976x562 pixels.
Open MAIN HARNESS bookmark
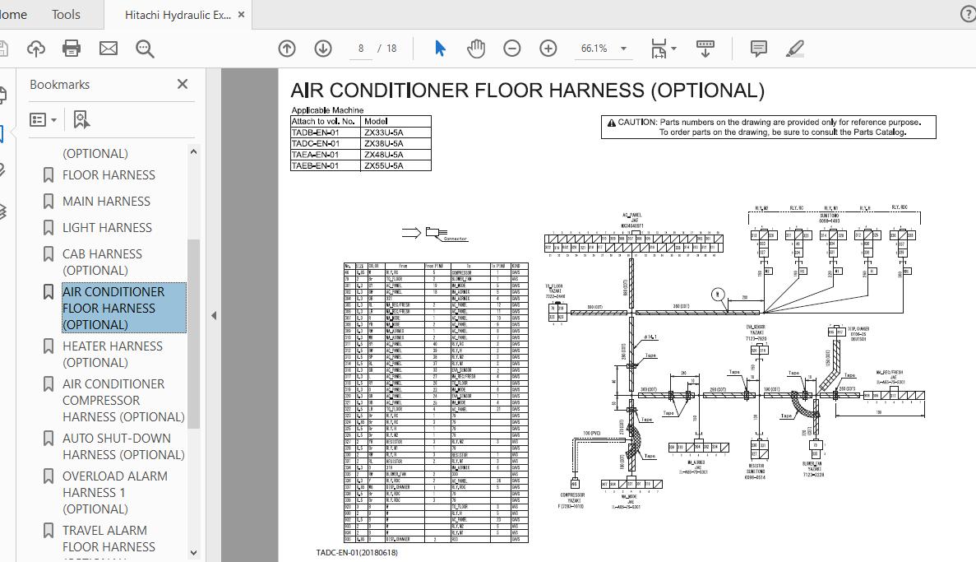[x=106, y=202]
